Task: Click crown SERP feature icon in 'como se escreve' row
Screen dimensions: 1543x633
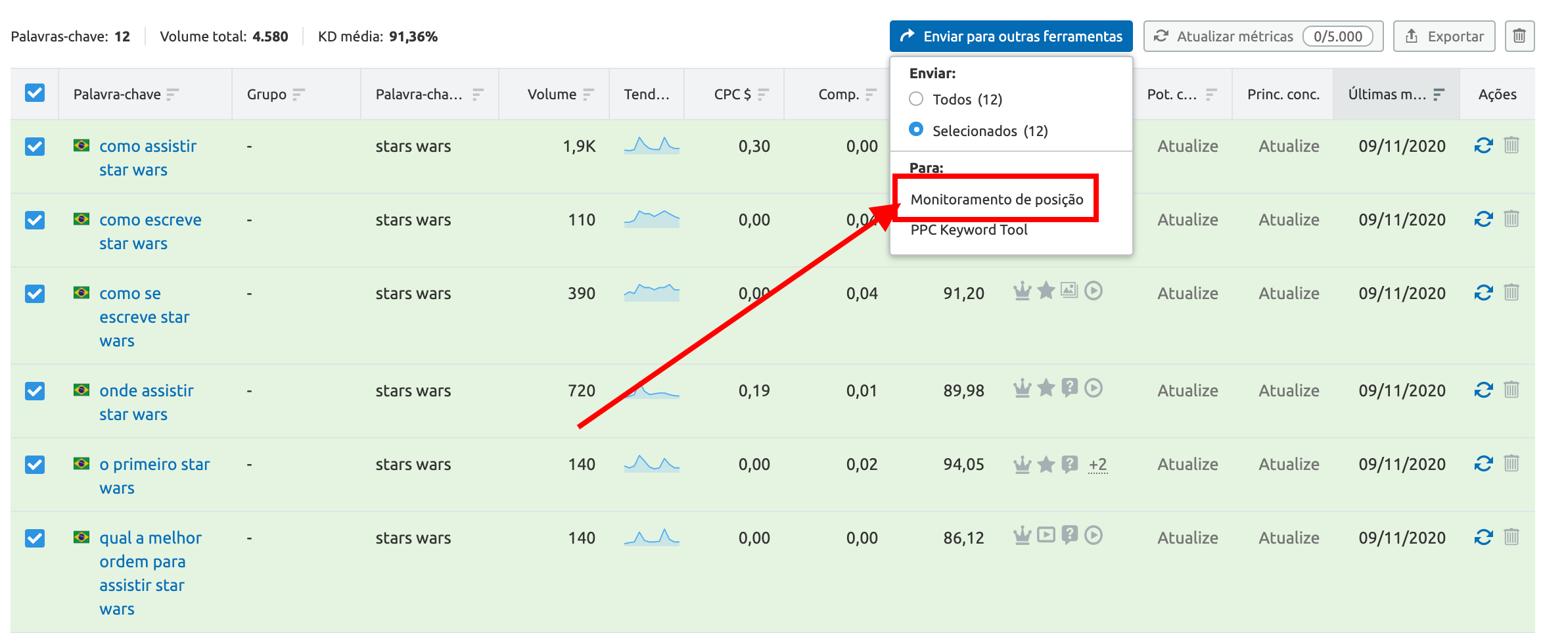Action: pos(1022,291)
